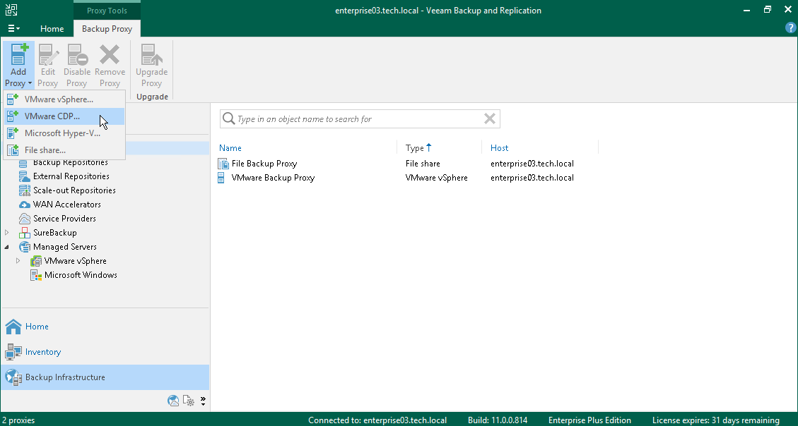
Task: Open Backup Infrastructure navigation view
Action: click(105, 377)
